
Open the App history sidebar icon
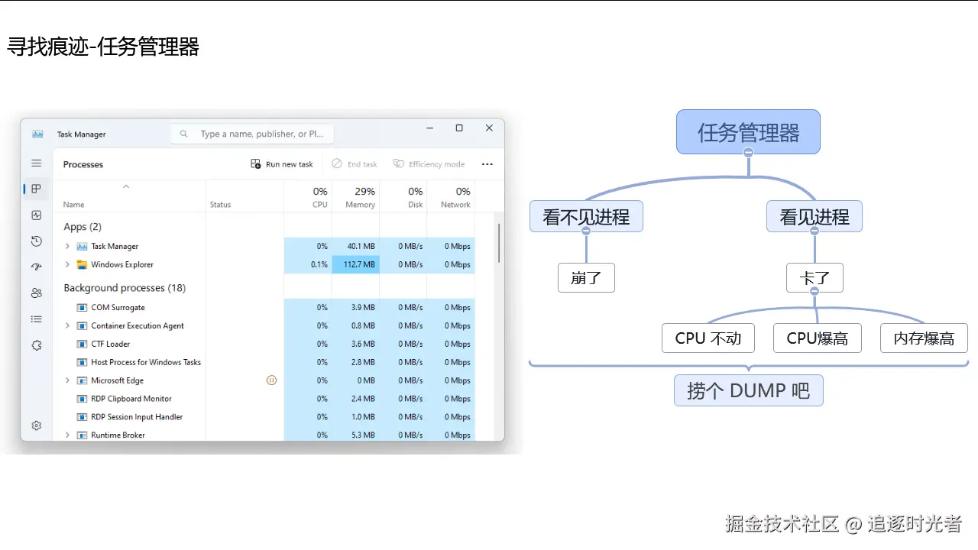[36, 241]
